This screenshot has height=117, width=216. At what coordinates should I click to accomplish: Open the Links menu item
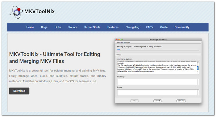58,27
